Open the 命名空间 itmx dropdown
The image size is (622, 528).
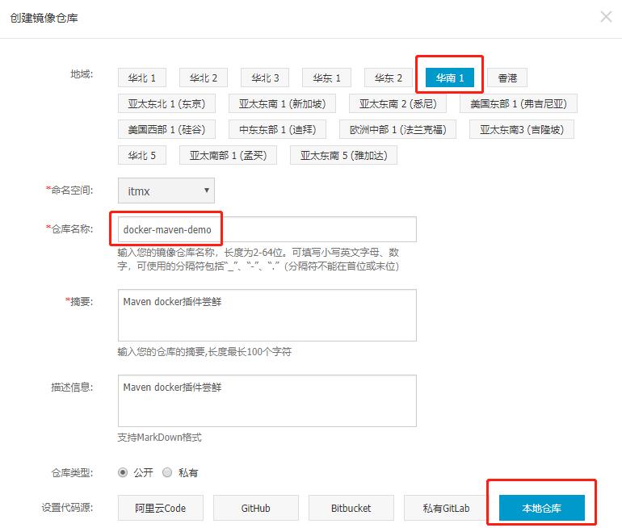tap(166, 191)
